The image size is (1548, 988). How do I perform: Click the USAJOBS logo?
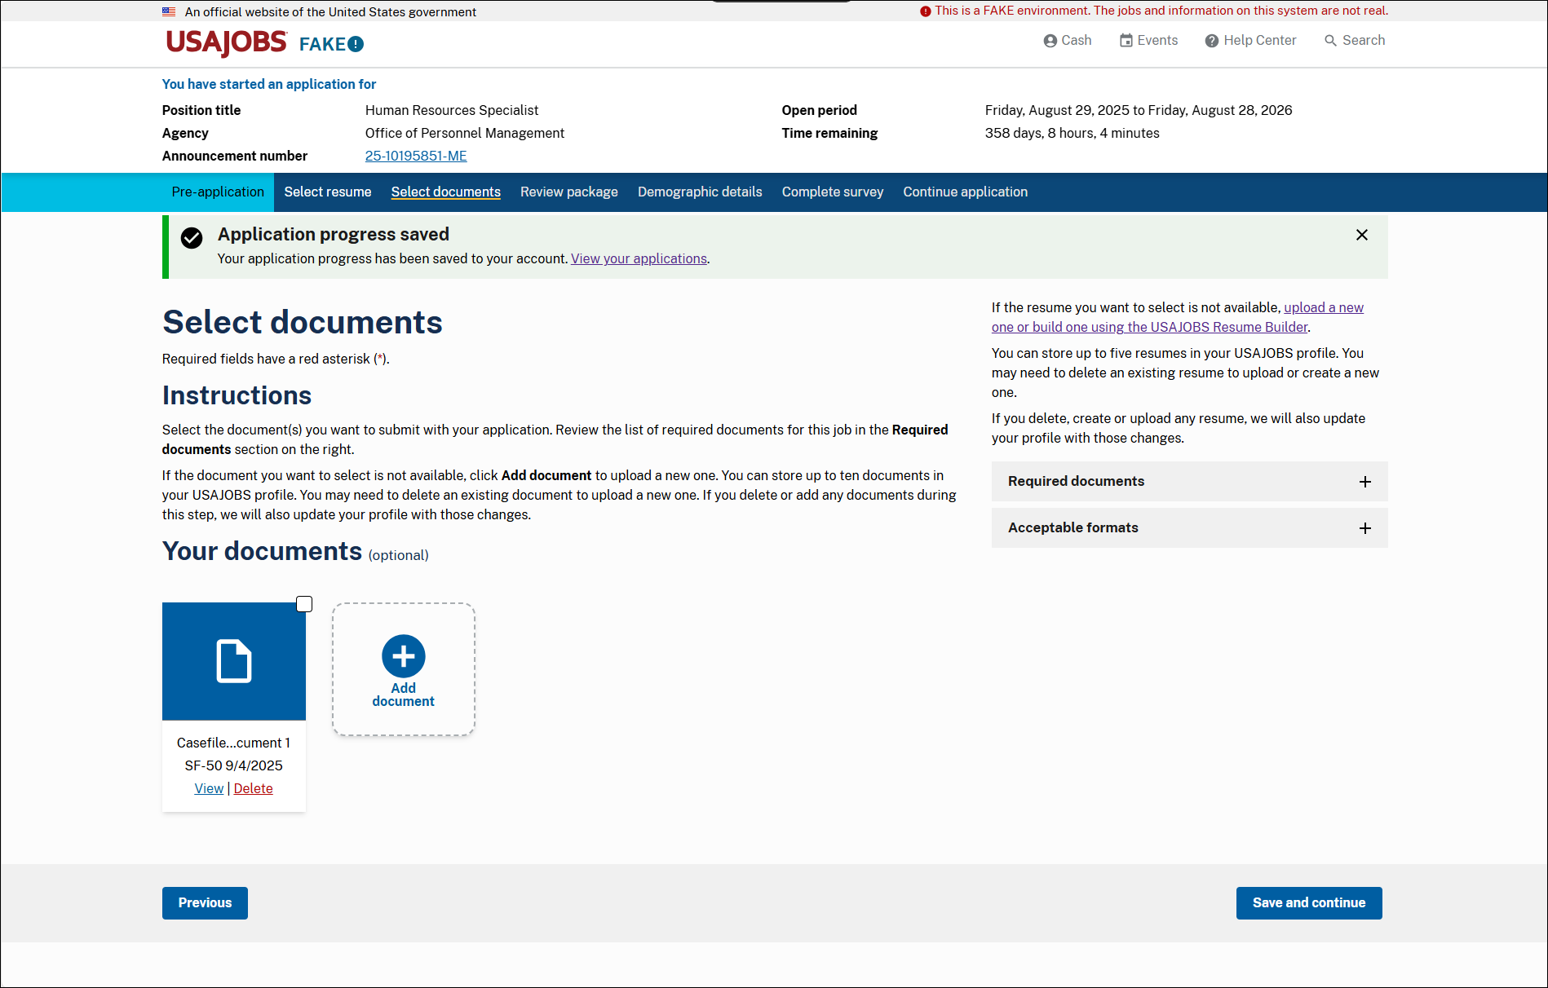coord(226,42)
